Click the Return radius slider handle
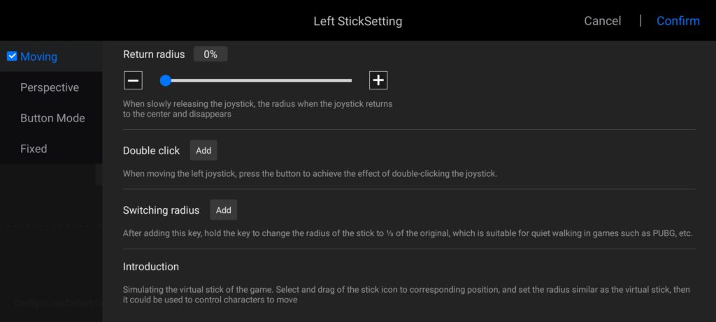 pos(166,80)
